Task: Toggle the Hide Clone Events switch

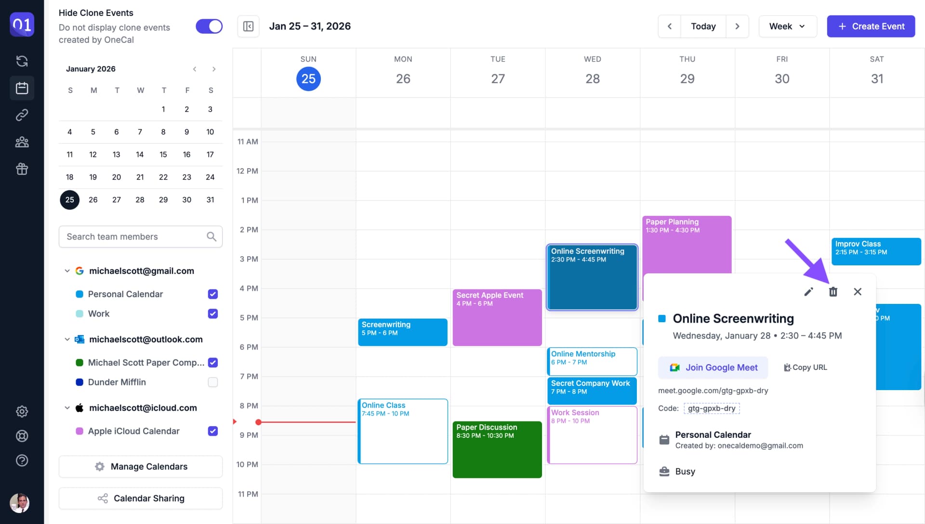Action: coord(209,26)
